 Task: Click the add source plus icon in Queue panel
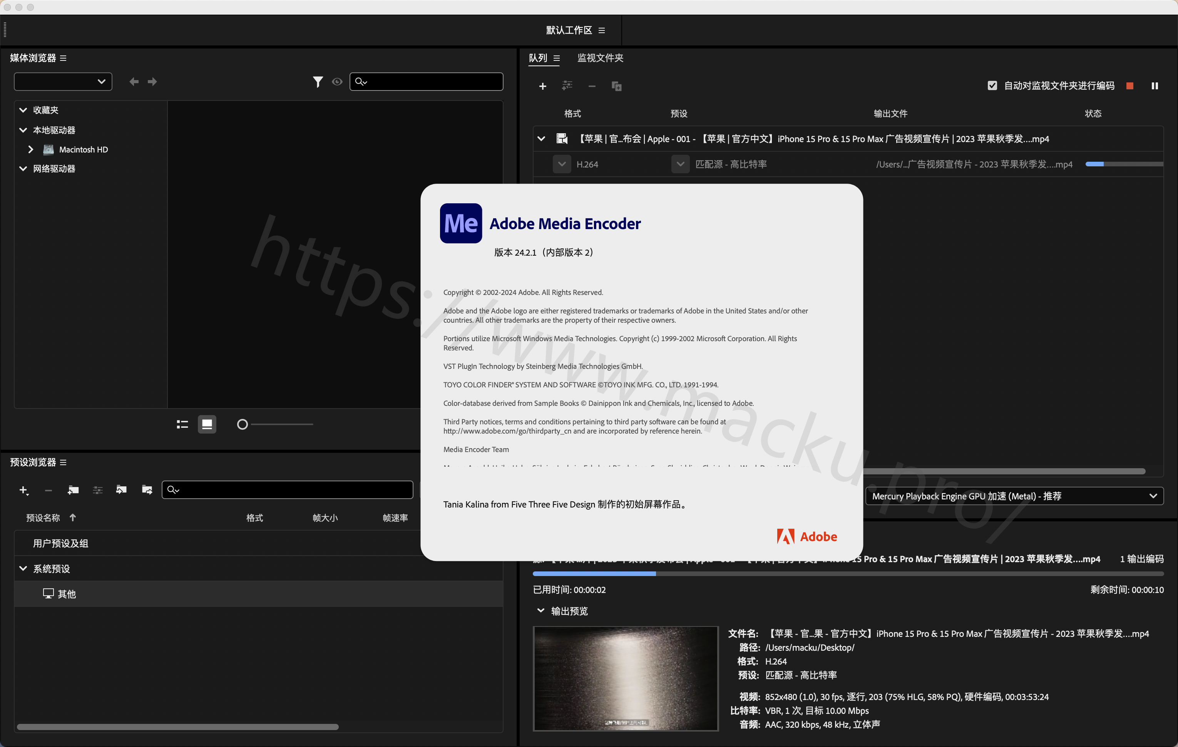click(x=542, y=86)
